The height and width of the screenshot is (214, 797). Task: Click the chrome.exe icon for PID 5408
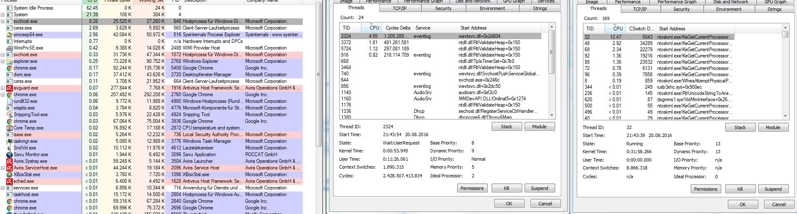point(10,68)
